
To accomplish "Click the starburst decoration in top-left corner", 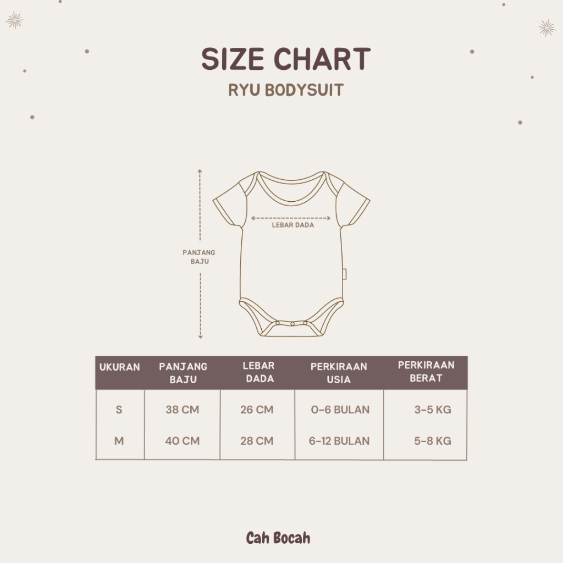I will 14,21.
